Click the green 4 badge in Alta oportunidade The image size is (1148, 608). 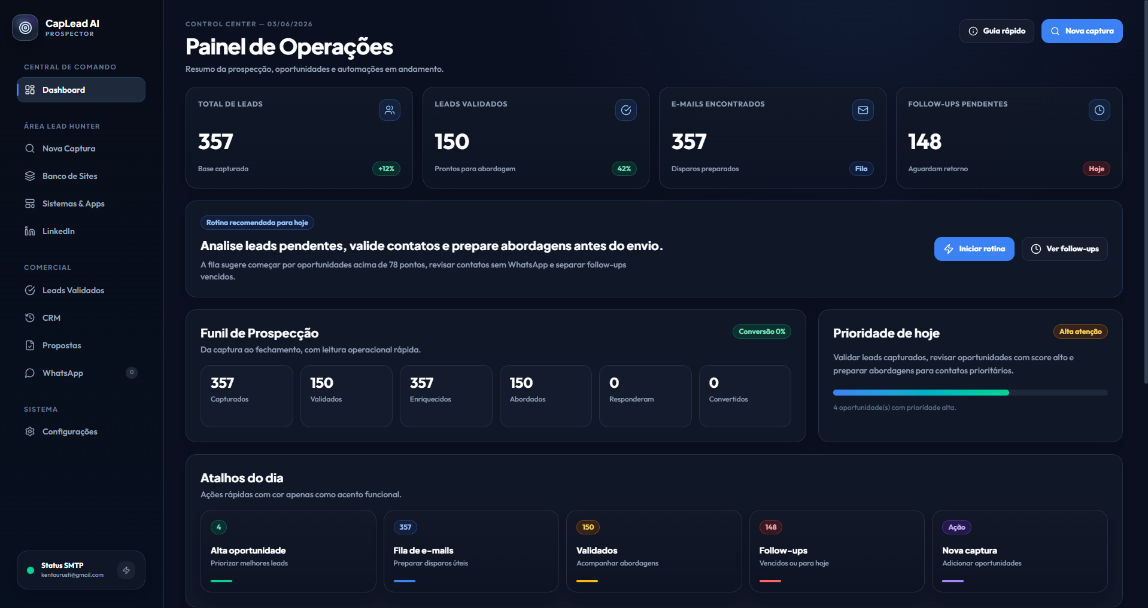point(218,527)
